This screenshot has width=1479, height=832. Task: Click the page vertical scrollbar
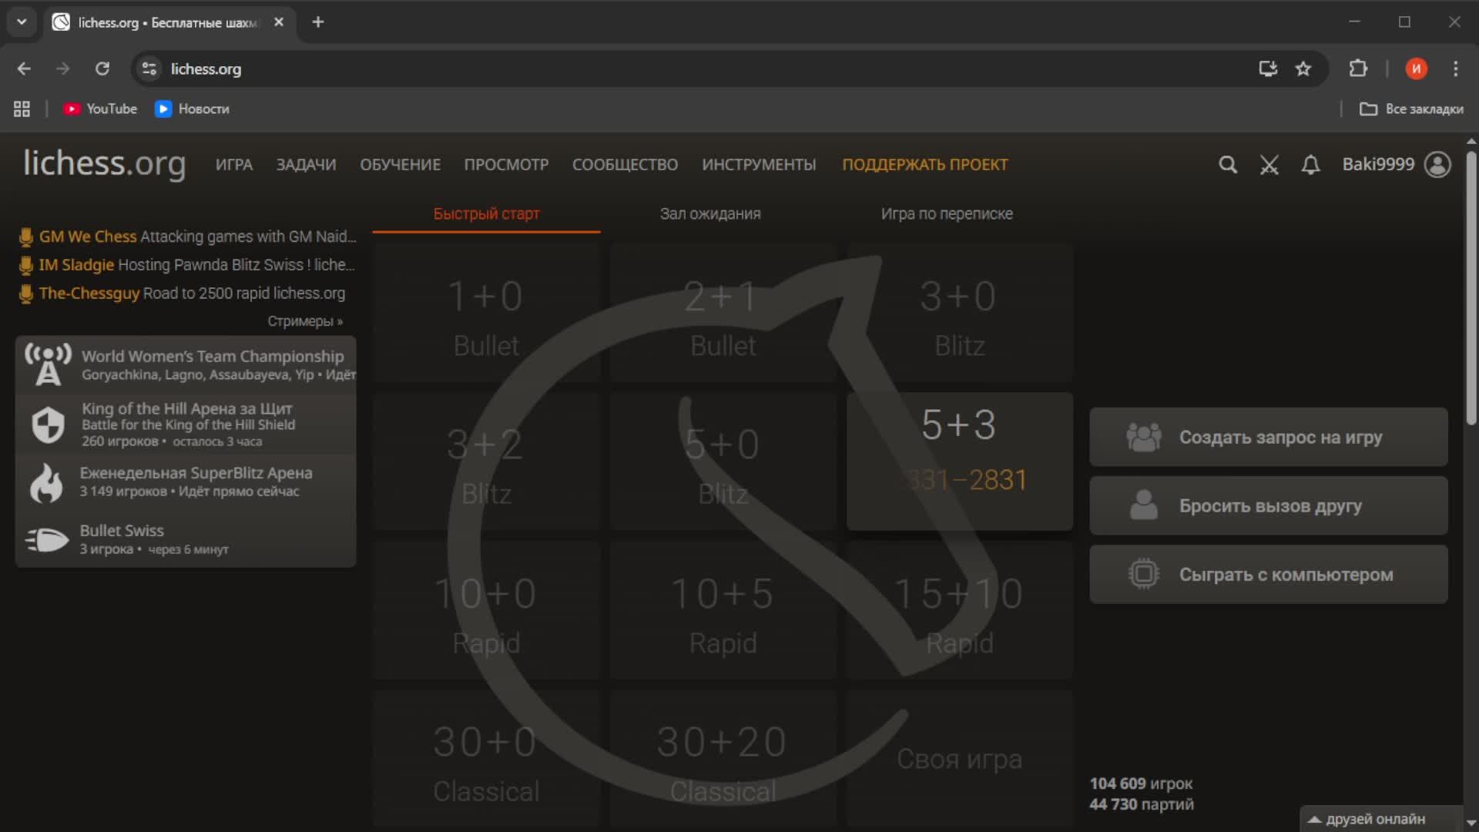[x=1471, y=289]
